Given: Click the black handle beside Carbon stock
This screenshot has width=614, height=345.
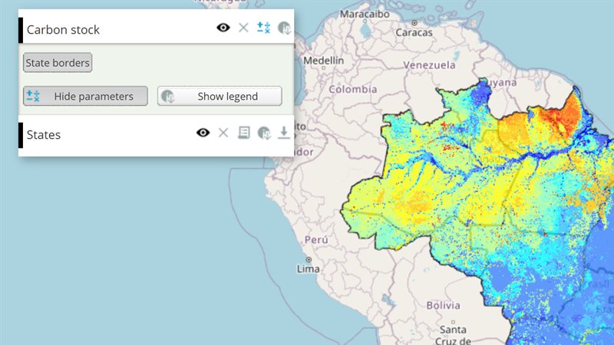Looking at the screenshot, I should (x=21, y=30).
